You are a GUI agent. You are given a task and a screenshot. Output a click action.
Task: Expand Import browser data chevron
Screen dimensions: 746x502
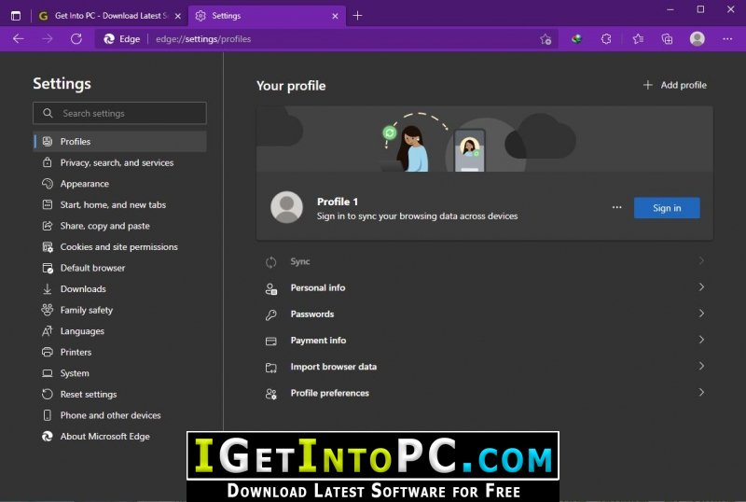click(701, 366)
